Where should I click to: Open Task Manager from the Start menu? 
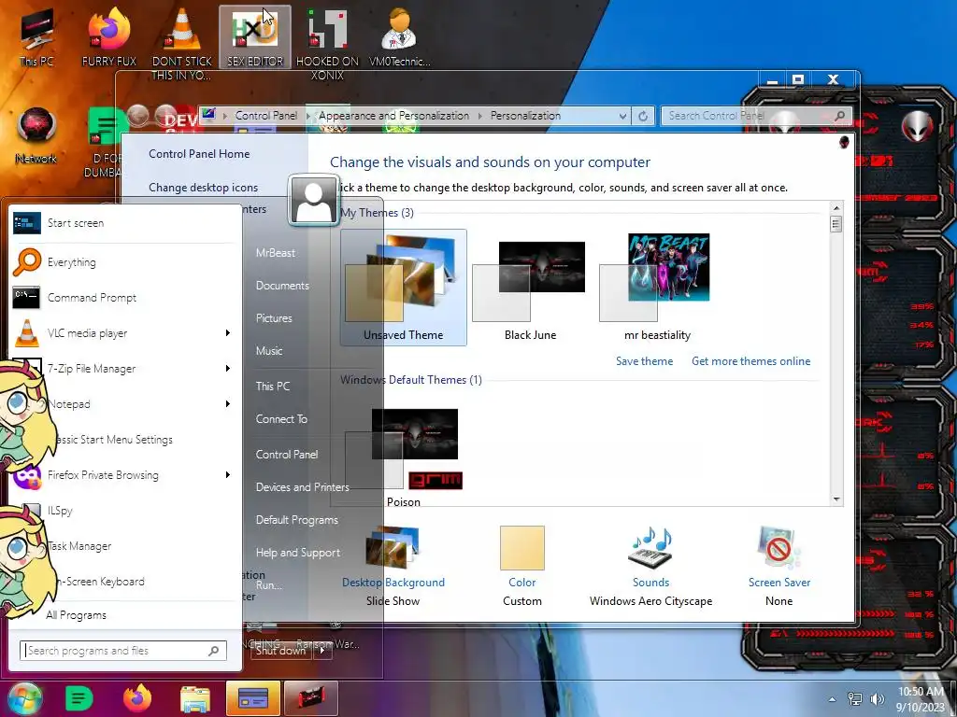click(x=125, y=545)
